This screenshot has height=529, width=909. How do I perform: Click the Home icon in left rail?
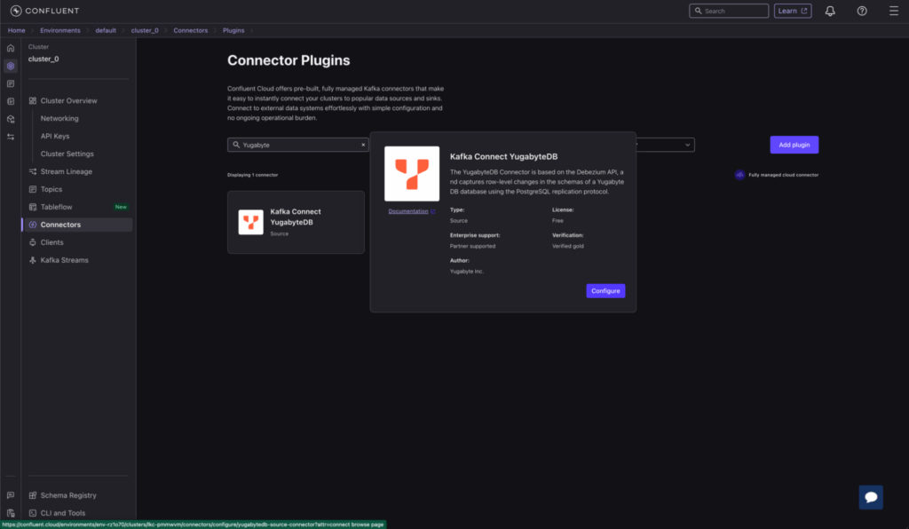(10, 48)
